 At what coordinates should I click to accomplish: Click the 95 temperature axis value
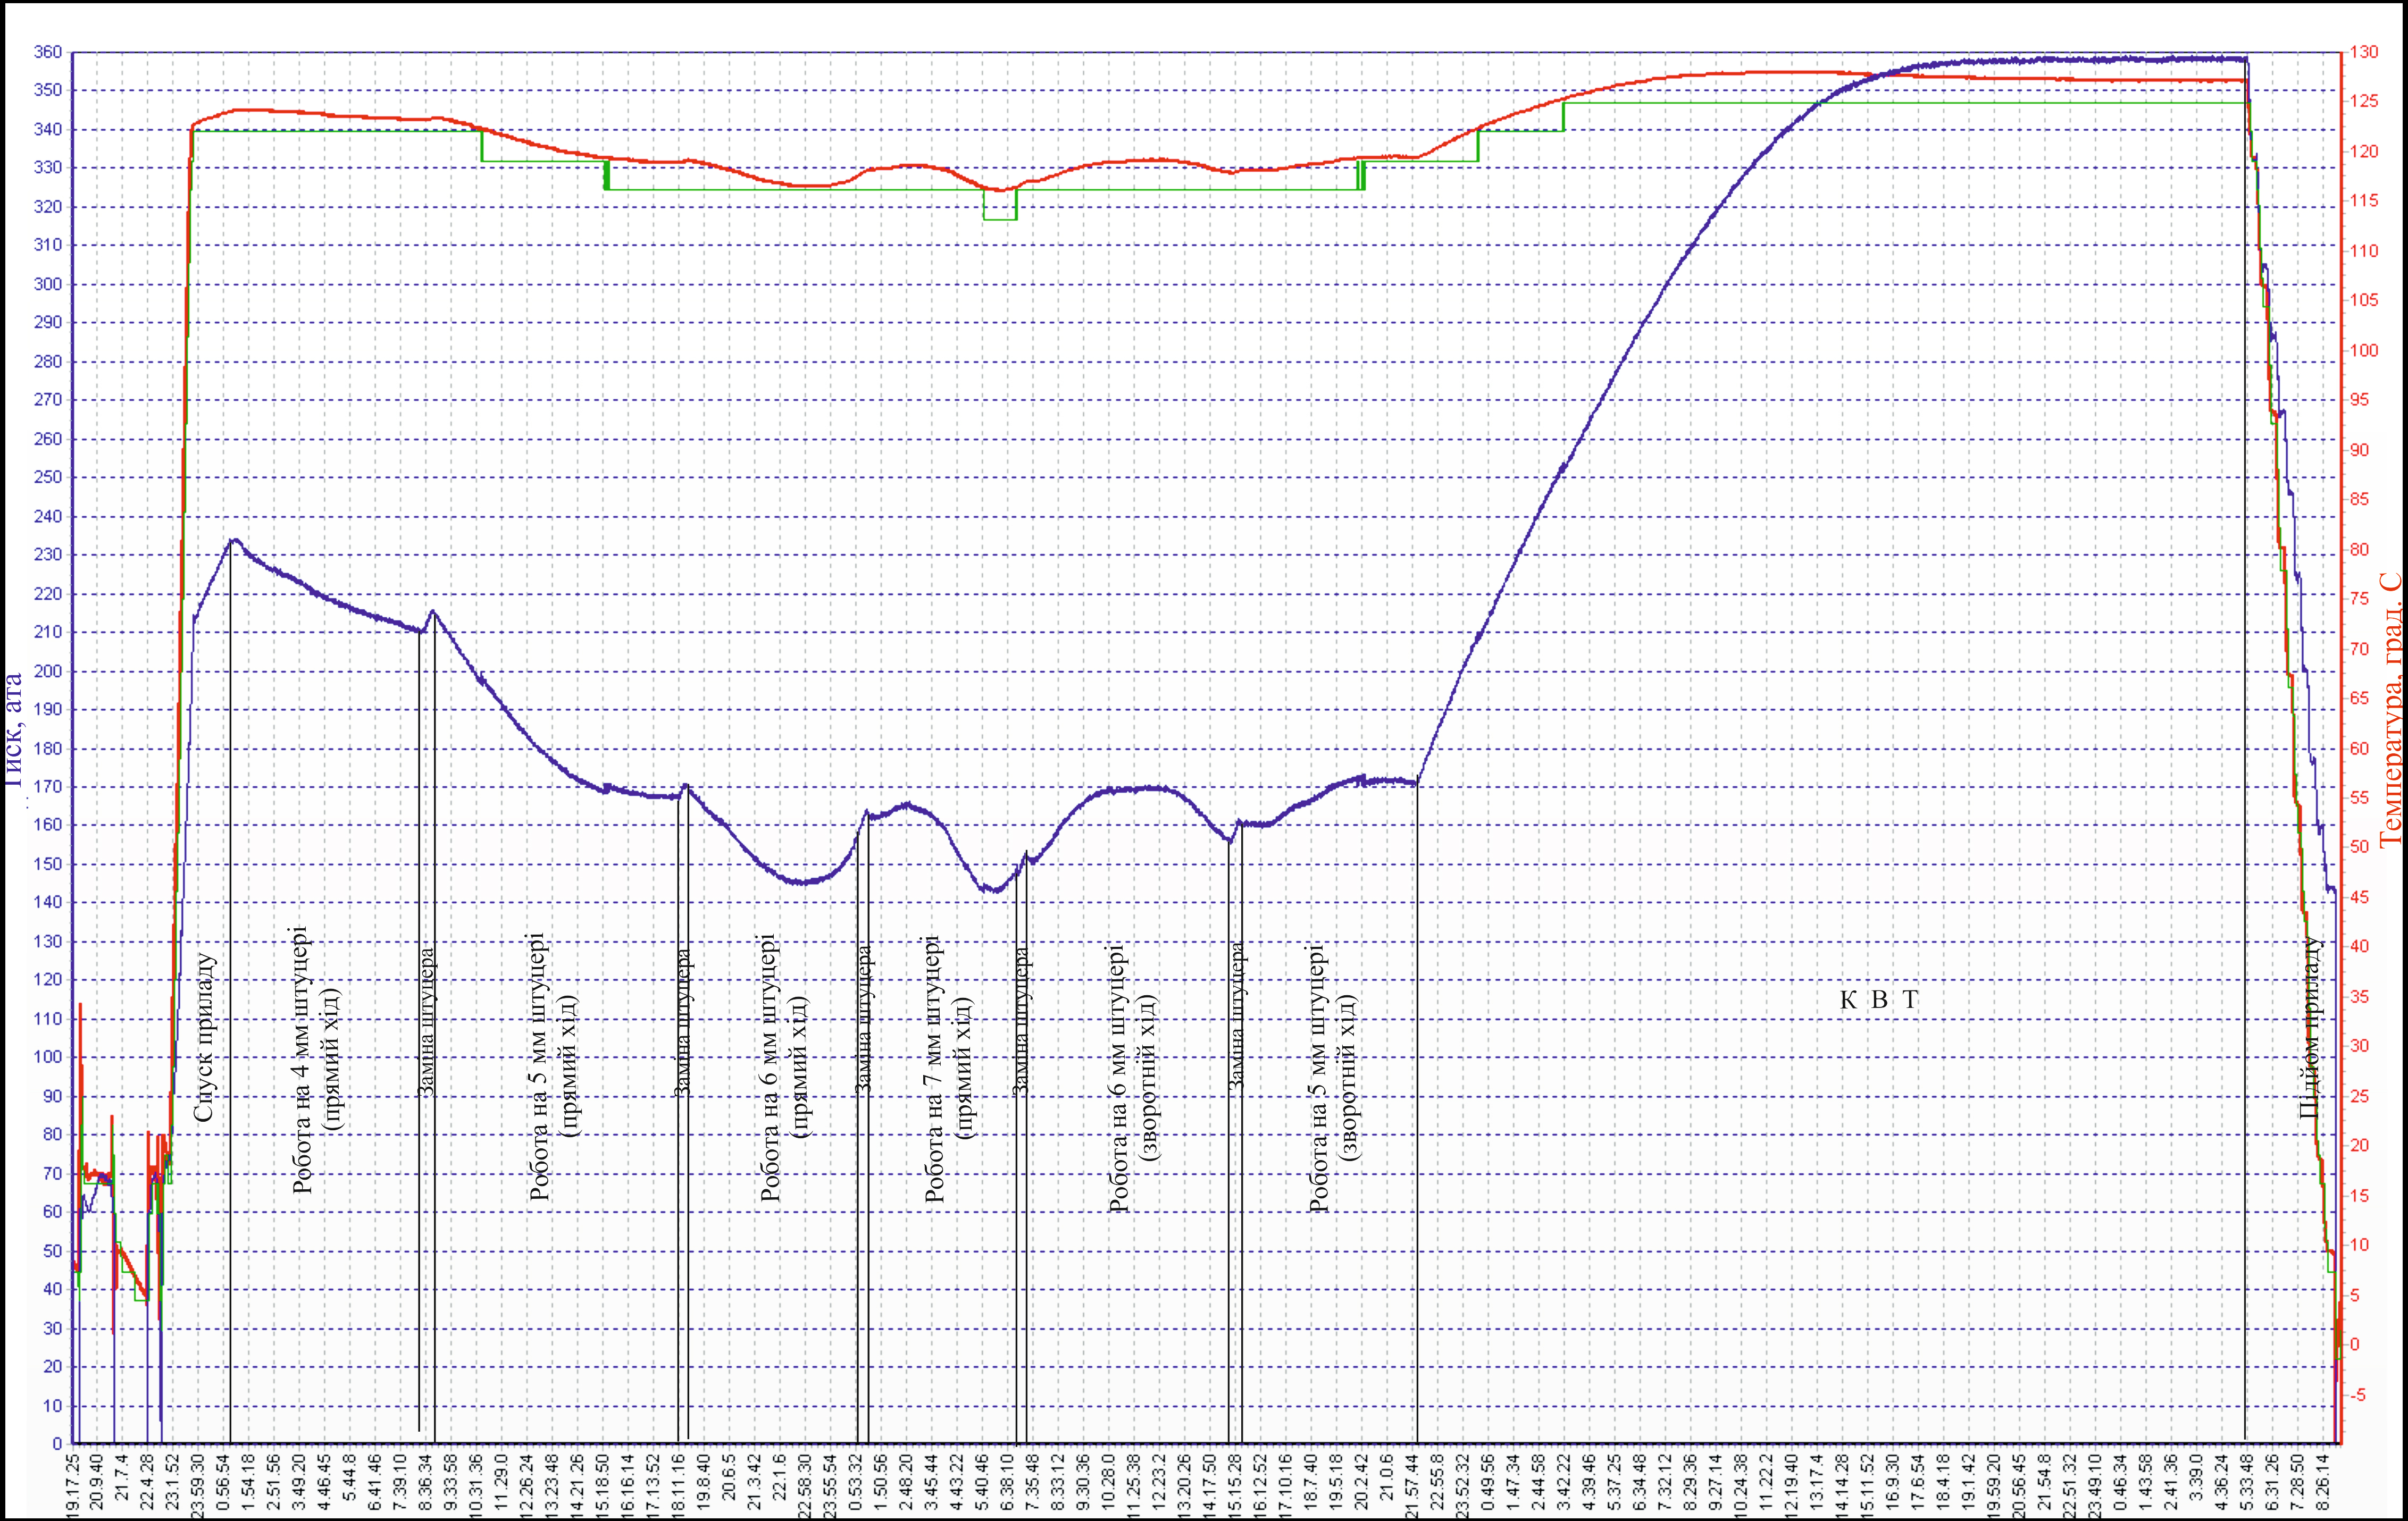pos(2359,400)
